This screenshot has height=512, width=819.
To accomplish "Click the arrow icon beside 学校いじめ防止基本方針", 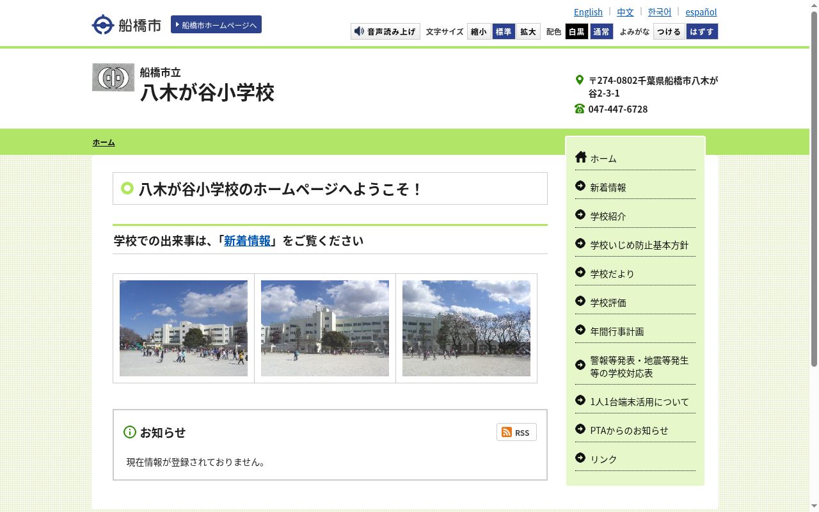I will (580, 243).
